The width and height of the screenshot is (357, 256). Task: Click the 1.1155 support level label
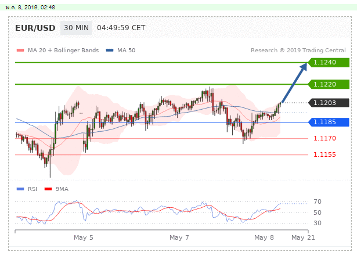click(324, 154)
